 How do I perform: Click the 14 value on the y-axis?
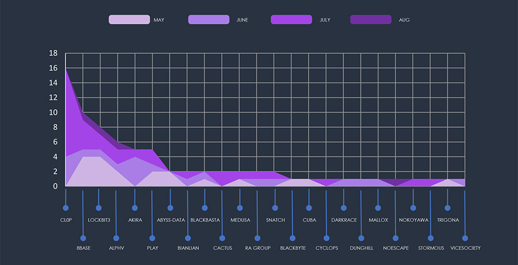point(53,83)
